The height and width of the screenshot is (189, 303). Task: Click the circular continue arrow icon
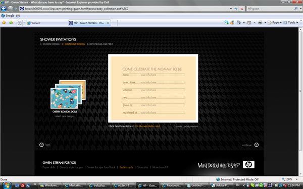pos(257,145)
